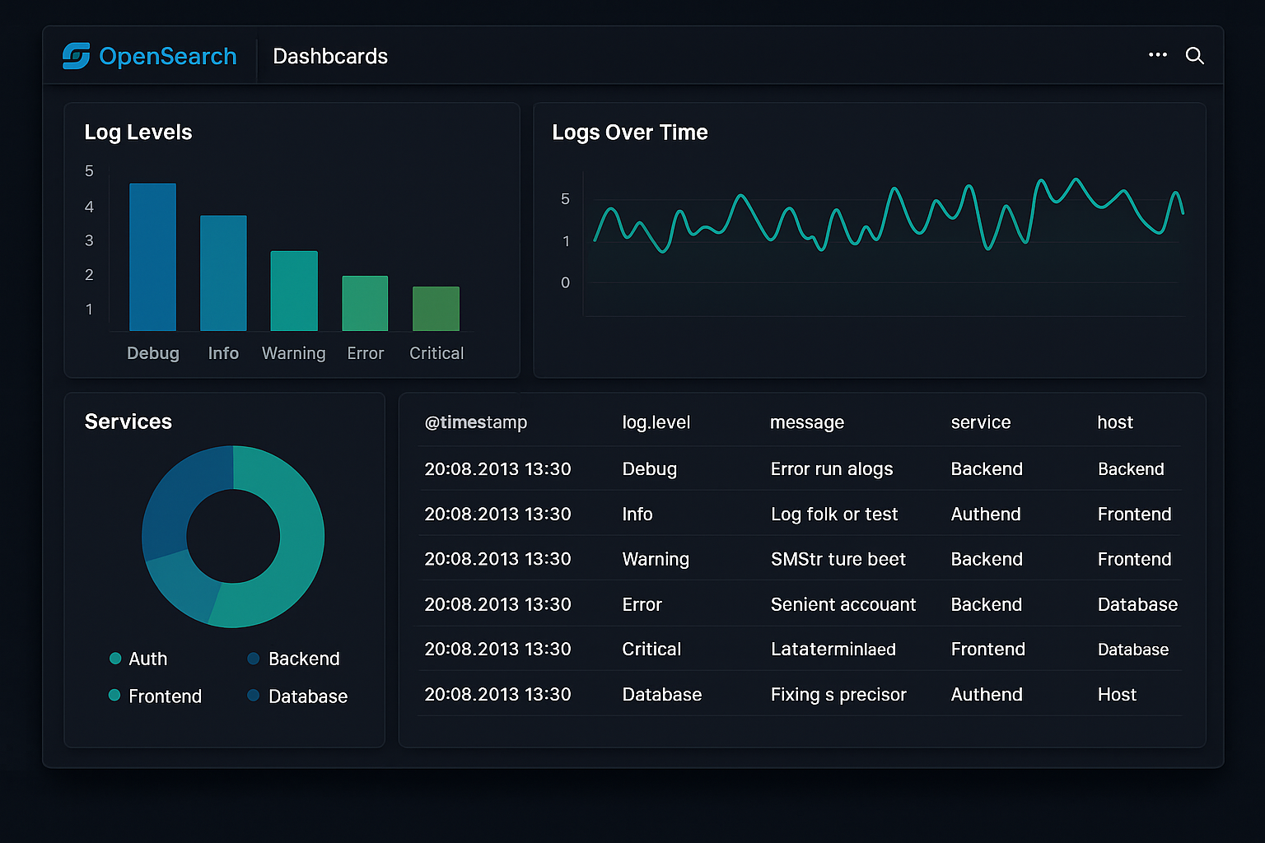Click the Backend legend color dot
The height and width of the screenshot is (843, 1265).
253,659
